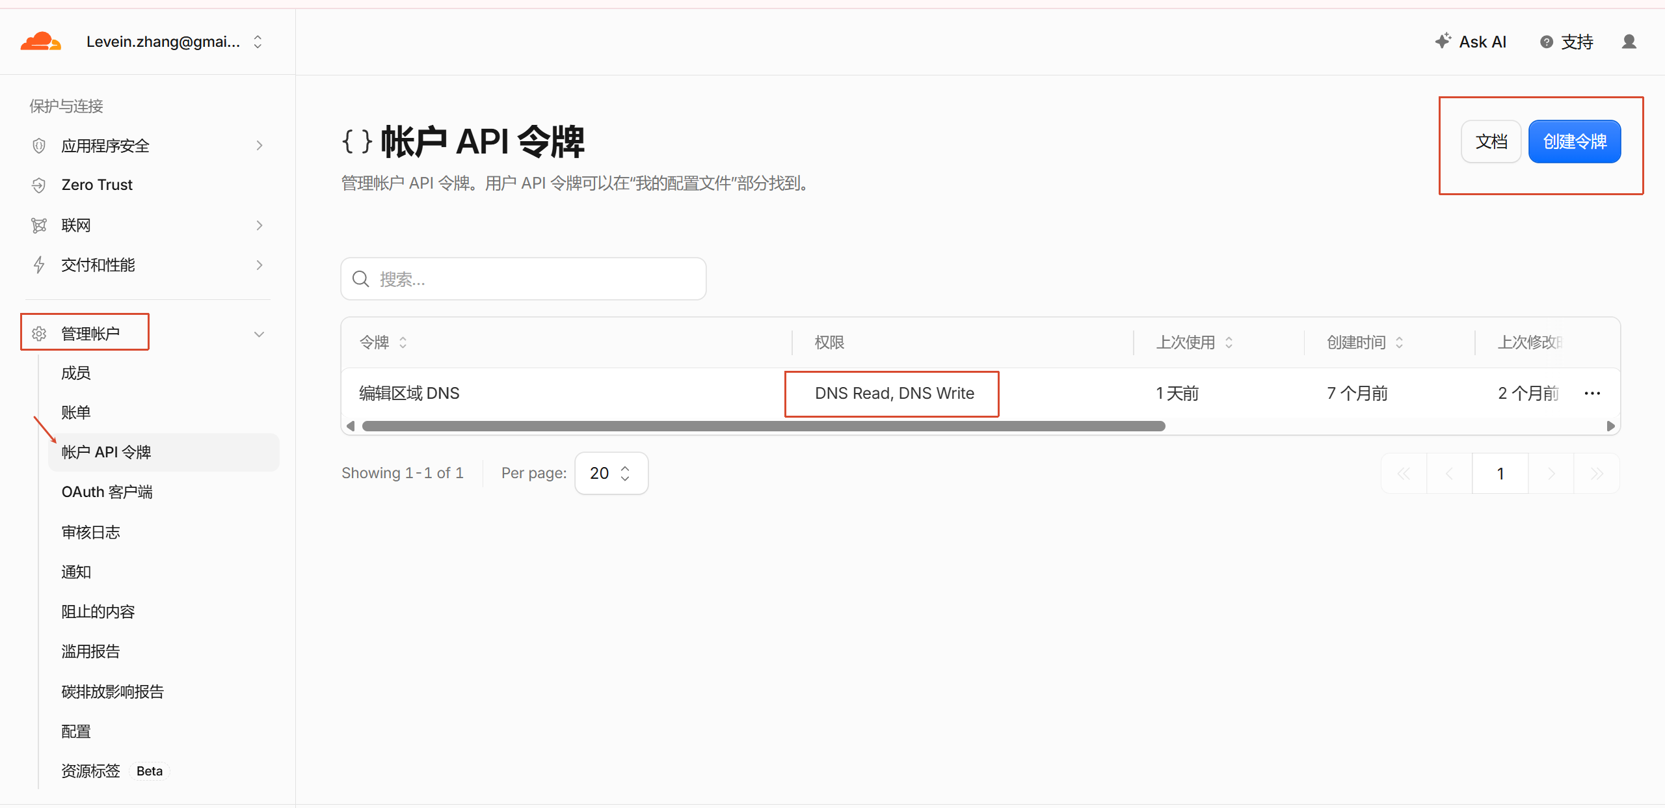Expand the 联网 section chevron
Screen dimensions: 1665x808
coord(260,225)
